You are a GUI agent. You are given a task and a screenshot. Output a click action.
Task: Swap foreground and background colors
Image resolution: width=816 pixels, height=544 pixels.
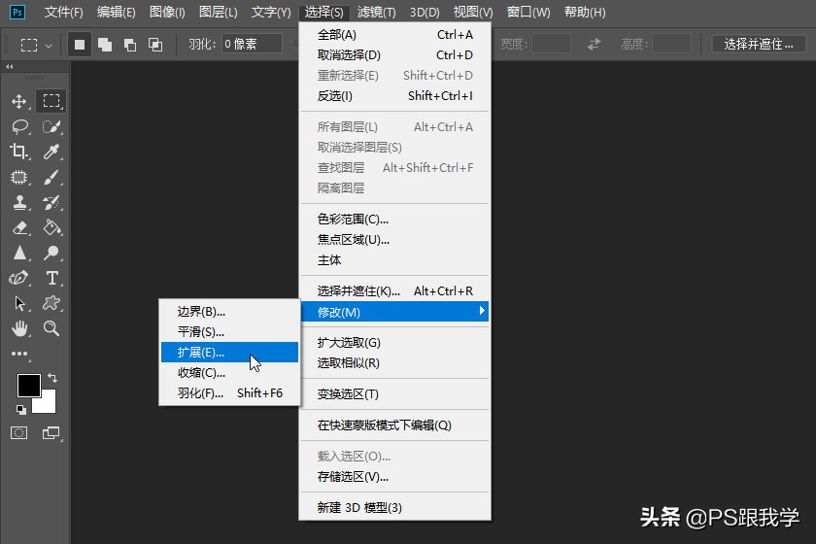[x=52, y=378]
